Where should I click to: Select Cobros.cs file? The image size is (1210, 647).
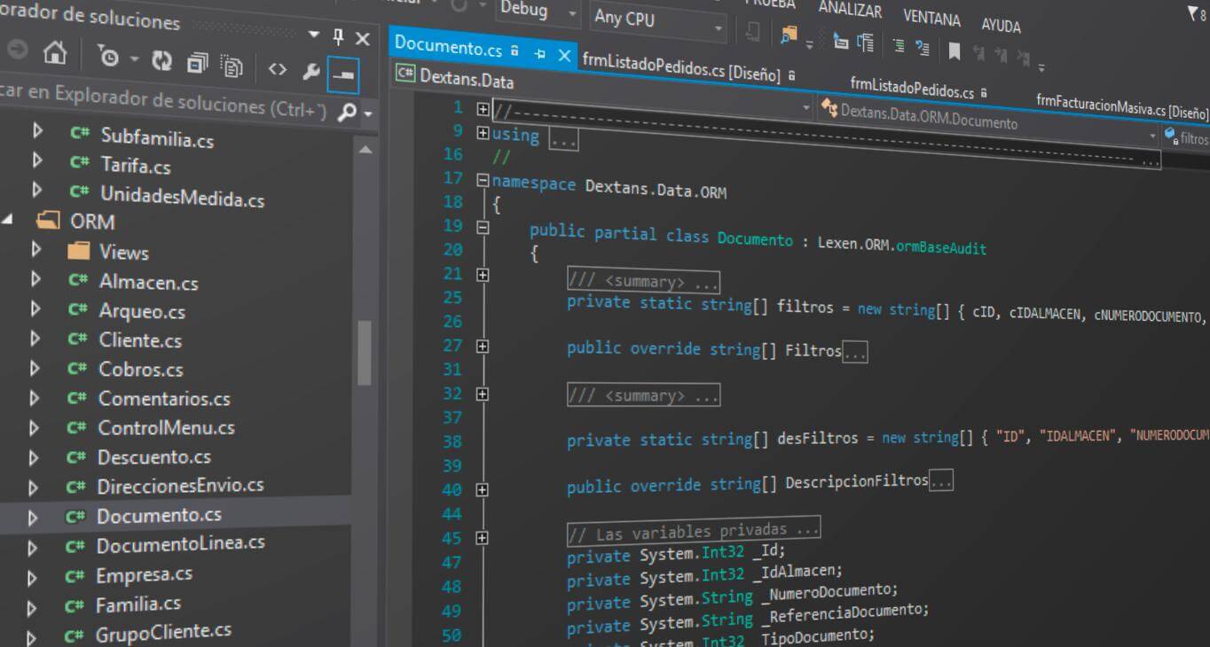click(x=140, y=369)
